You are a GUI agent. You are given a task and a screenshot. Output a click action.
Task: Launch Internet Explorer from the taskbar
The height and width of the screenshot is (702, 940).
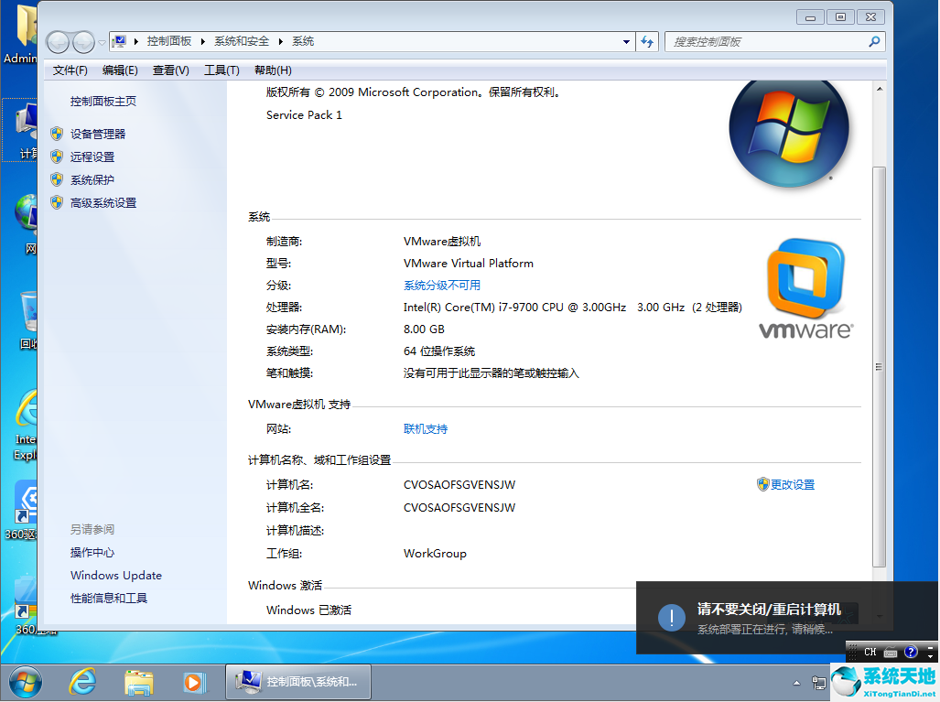coord(82,682)
